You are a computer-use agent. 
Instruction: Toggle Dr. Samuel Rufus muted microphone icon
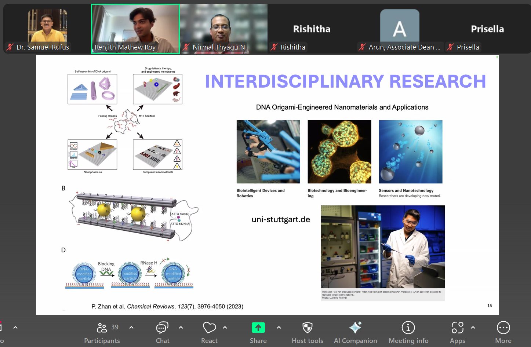(10, 47)
